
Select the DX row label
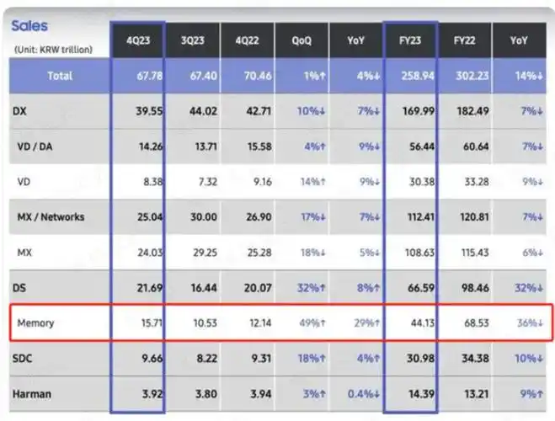[x=20, y=111]
